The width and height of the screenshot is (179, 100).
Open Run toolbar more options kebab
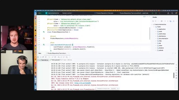(x=70, y=57)
